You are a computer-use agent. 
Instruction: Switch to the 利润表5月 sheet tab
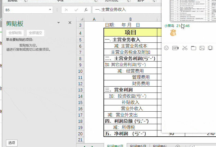pos(138,146)
